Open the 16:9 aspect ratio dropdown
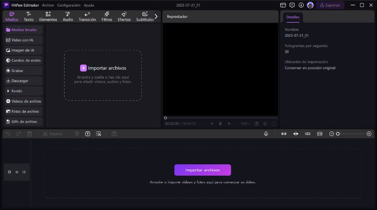Viewport: 377px width, 210px height. 245,123
